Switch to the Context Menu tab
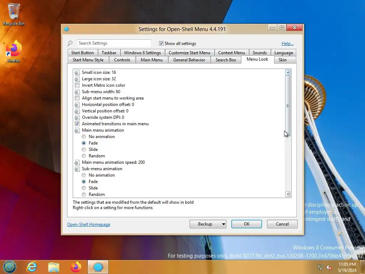The width and height of the screenshot is (365, 274). click(231, 53)
